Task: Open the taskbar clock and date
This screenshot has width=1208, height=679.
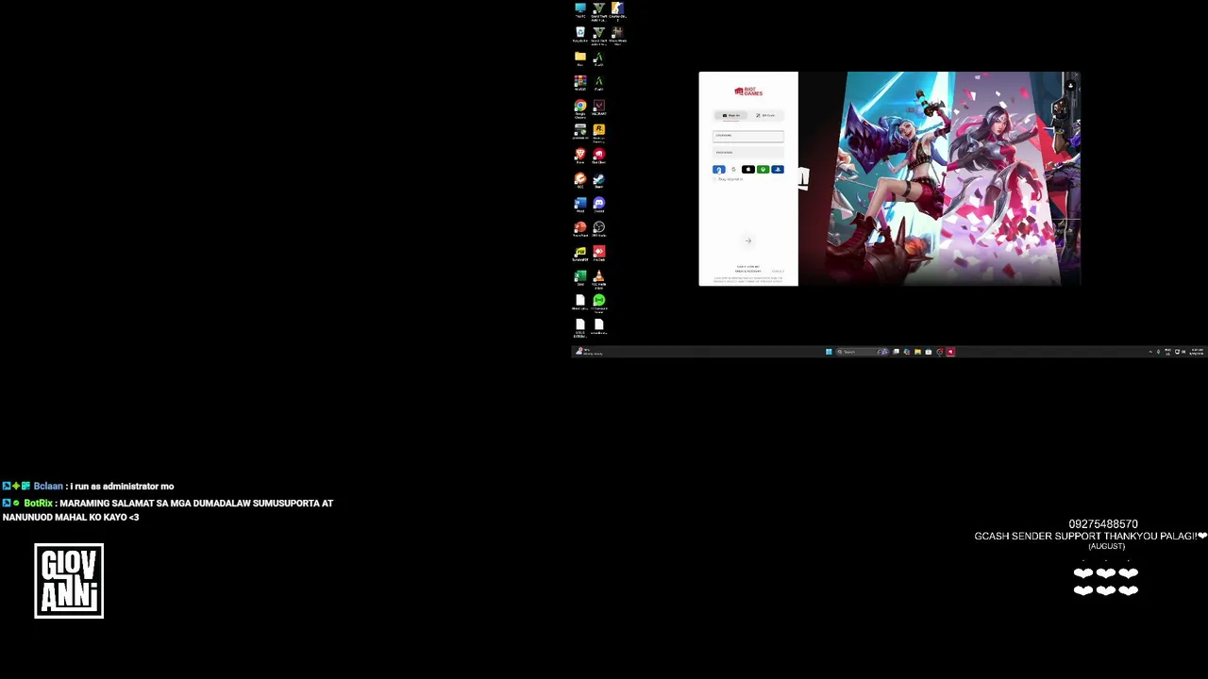Action: (1197, 352)
